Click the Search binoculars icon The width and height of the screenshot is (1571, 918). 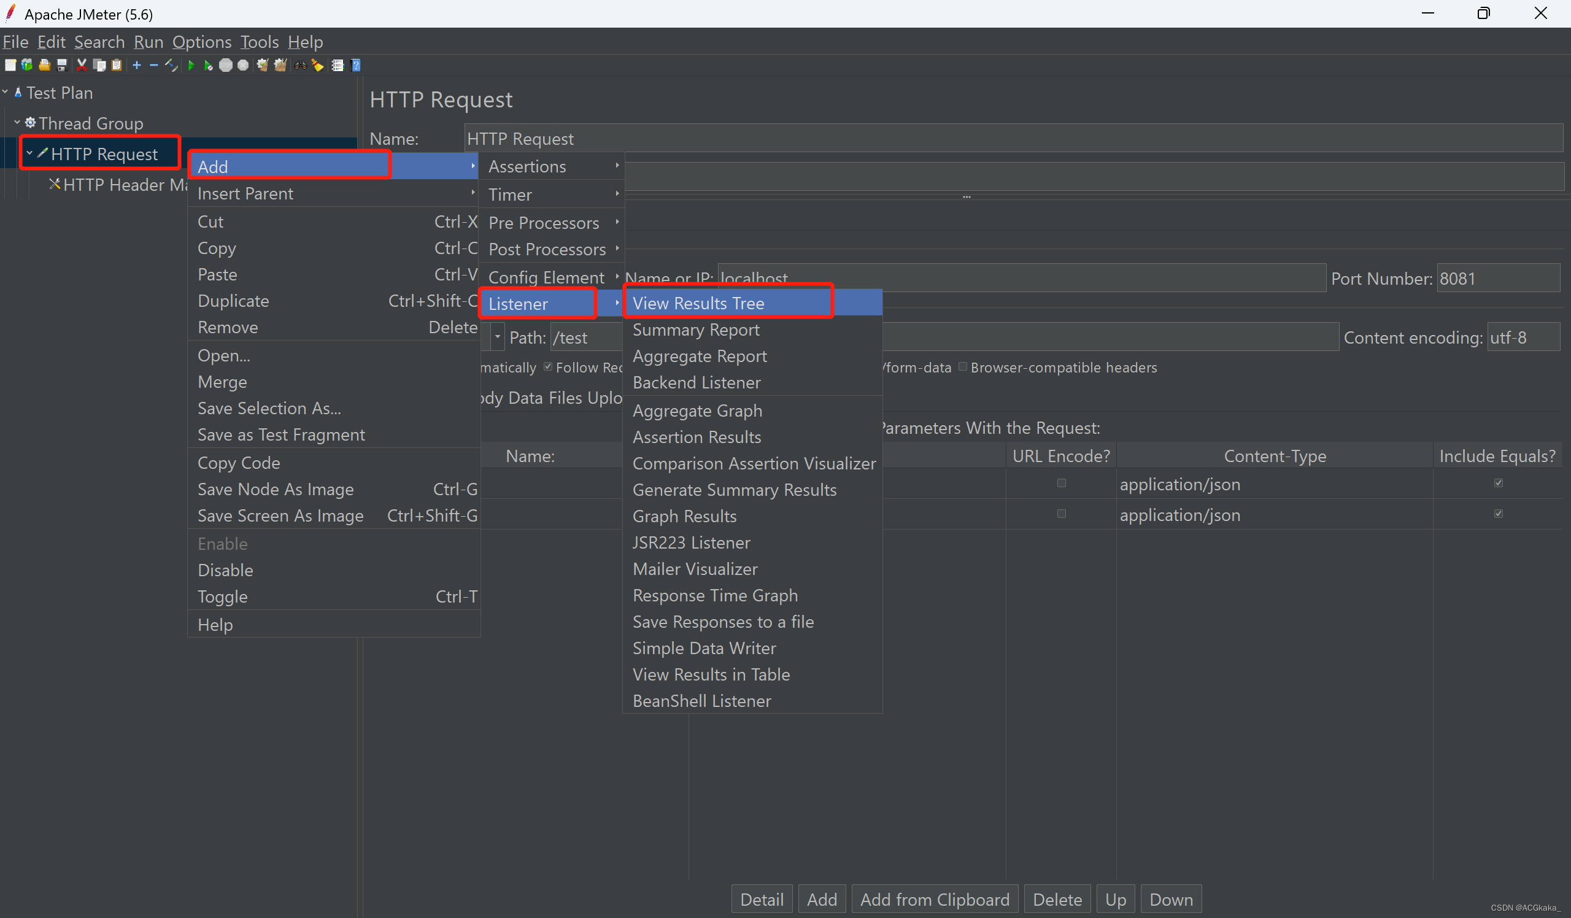[301, 65]
